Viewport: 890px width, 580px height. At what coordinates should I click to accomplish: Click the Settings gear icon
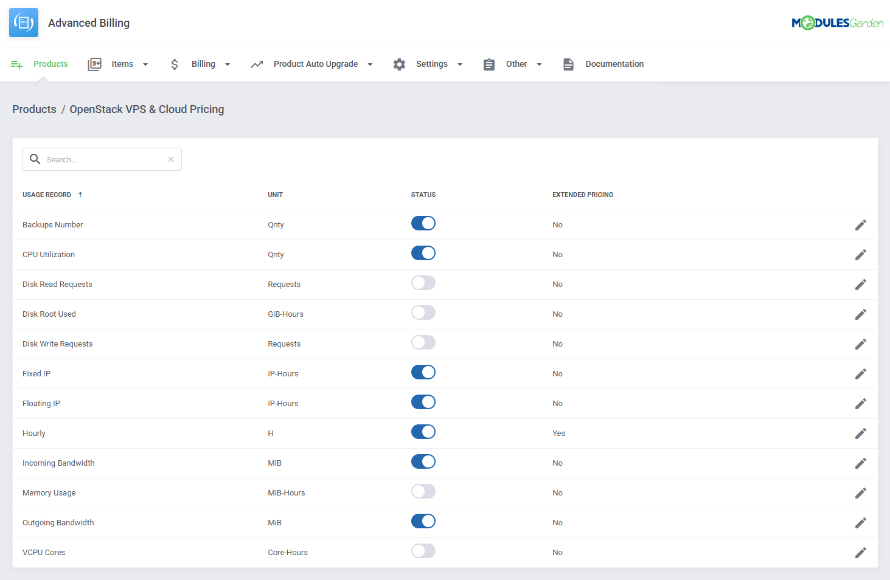399,64
